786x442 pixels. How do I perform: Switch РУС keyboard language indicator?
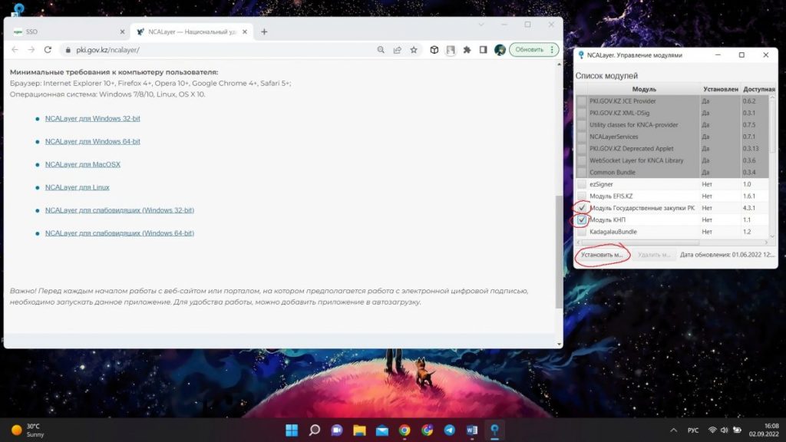[x=693, y=430]
